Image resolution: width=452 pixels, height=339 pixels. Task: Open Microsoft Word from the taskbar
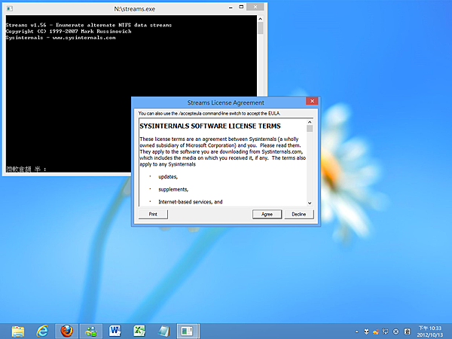click(x=115, y=331)
